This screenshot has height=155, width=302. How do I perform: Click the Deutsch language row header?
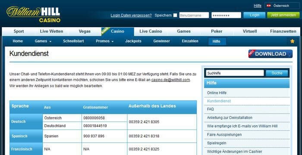26,122
